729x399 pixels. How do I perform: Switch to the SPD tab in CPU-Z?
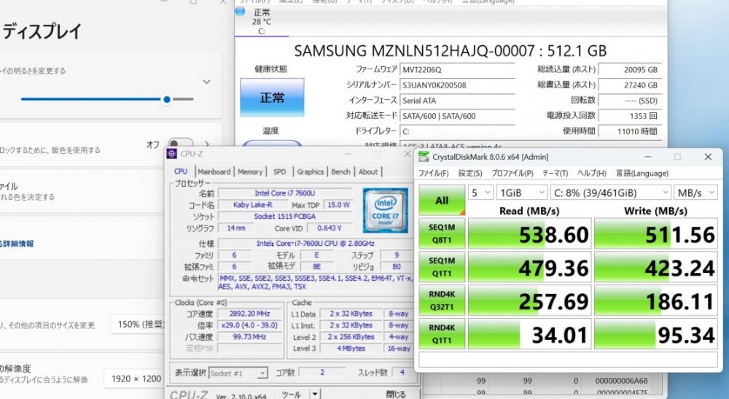point(279,171)
